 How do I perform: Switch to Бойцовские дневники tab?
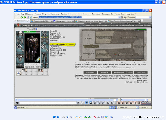click(x=91, y=21)
